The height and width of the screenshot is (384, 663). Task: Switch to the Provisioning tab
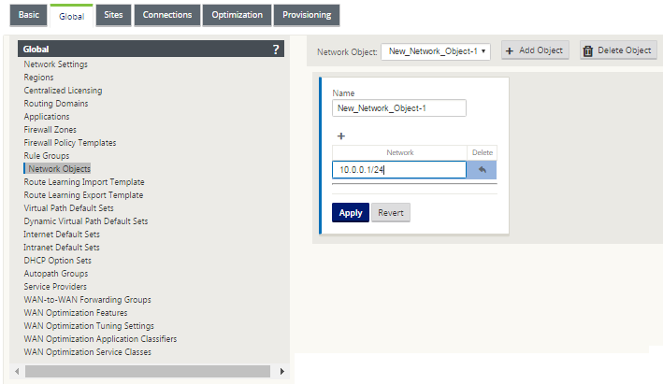tap(307, 15)
